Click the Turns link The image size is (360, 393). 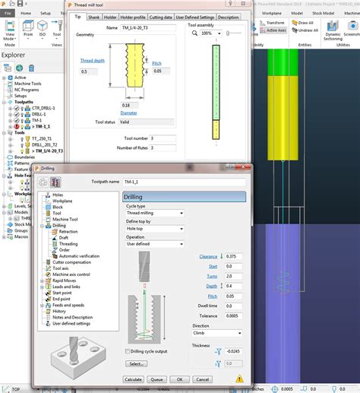click(x=212, y=276)
